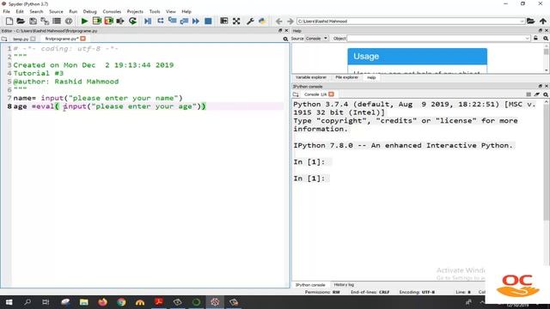Clear console using the pencil icon
Viewport: 550px width, 309px height.
tap(536, 94)
